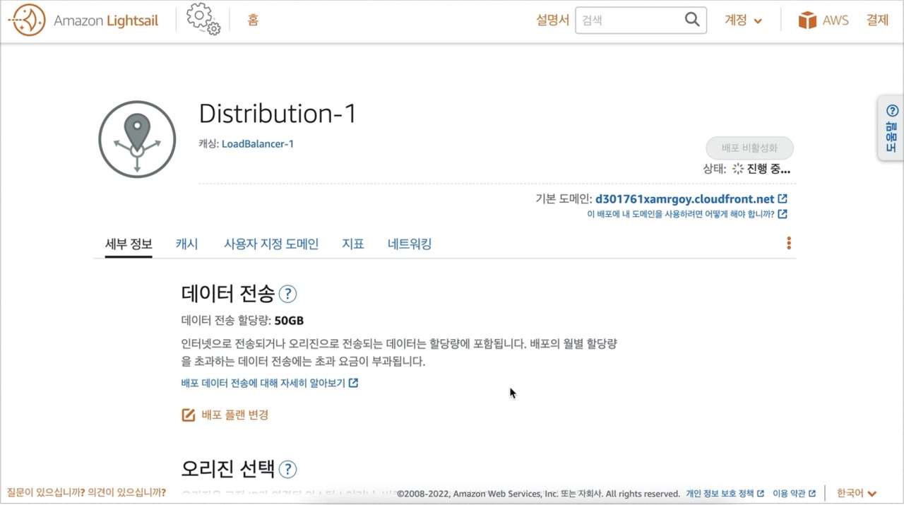904x505 pixels.
Task: Expand the 계정 account dropdown
Action: 743,20
